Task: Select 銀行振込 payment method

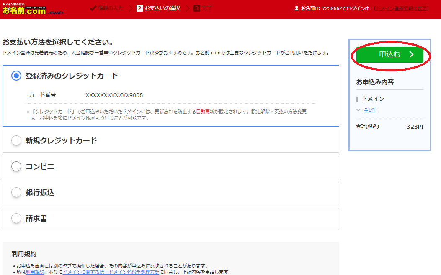Action: (x=16, y=193)
